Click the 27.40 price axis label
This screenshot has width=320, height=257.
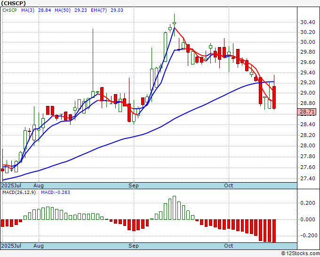click(307, 178)
